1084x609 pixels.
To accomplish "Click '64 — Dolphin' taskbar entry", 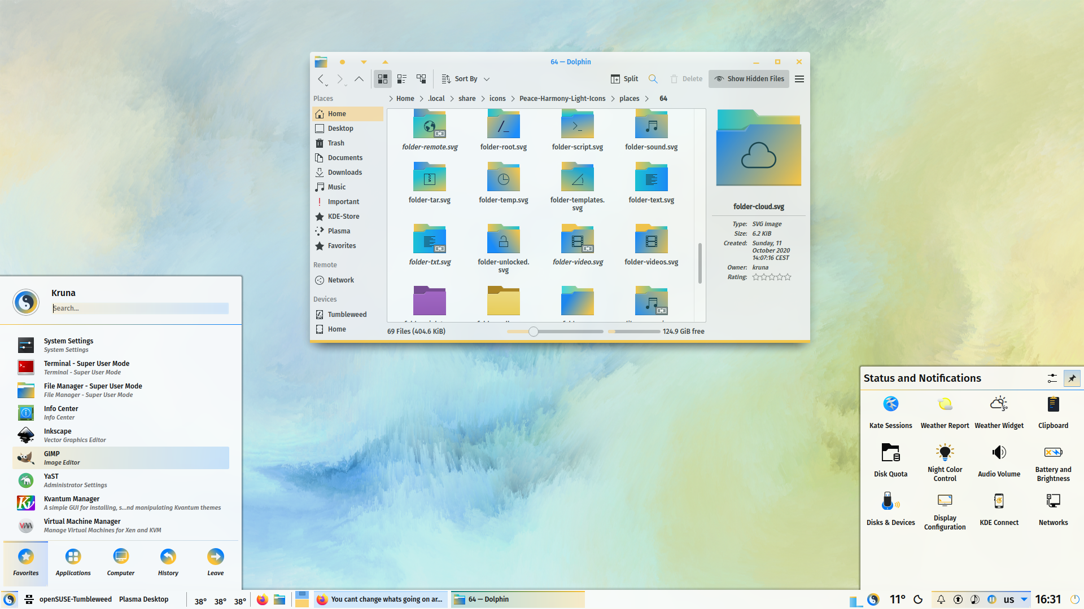I will 518,599.
